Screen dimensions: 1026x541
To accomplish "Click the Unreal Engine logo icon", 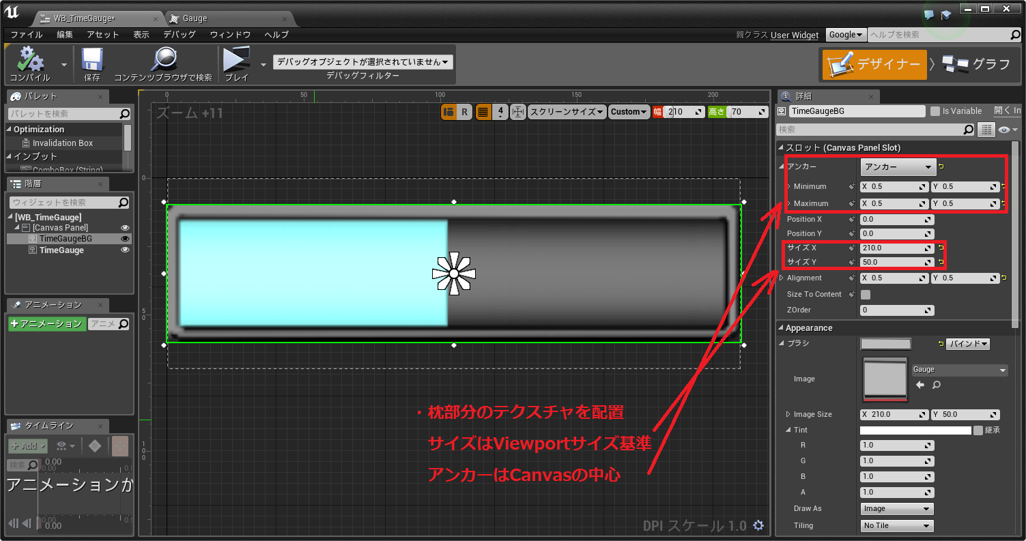I will coord(13,13).
